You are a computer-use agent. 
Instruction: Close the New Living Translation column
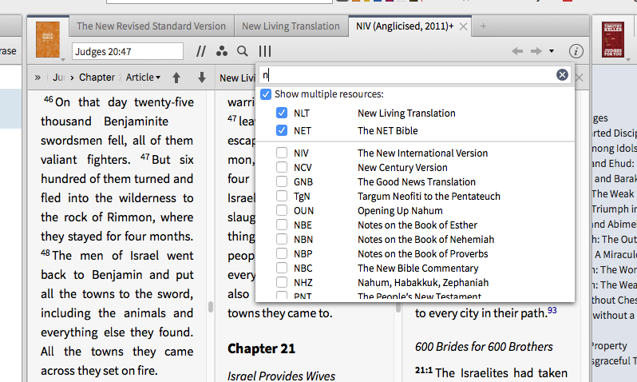coord(580,78)
